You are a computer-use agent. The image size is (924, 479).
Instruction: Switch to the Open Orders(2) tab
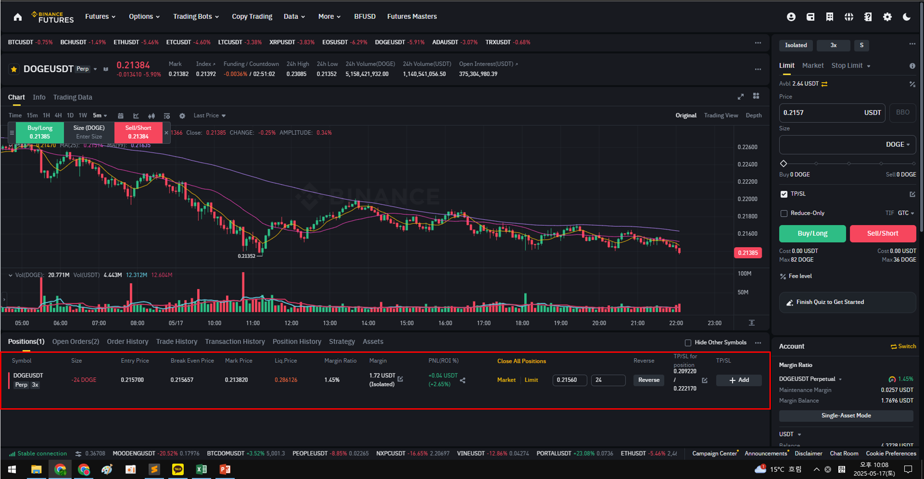click(75, 342)
